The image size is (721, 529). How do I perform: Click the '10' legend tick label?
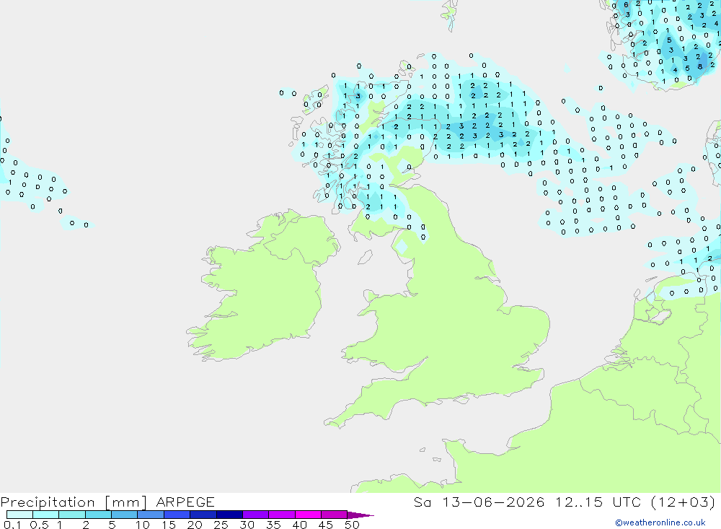[143, 525]
